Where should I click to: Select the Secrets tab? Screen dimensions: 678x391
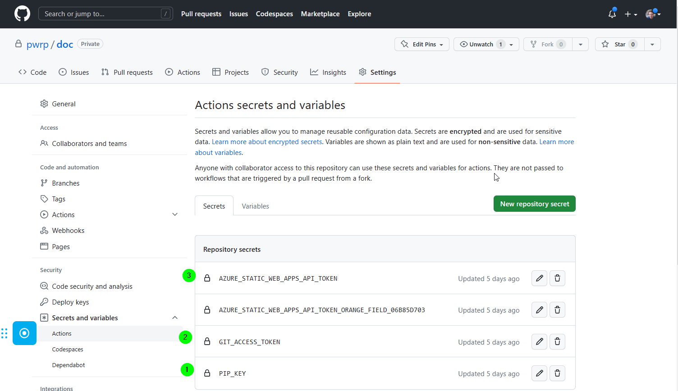coord(214,206)
